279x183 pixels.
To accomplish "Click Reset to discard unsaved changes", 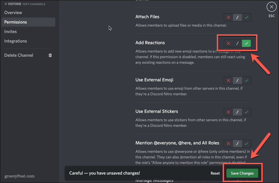I will pos(215,173).
